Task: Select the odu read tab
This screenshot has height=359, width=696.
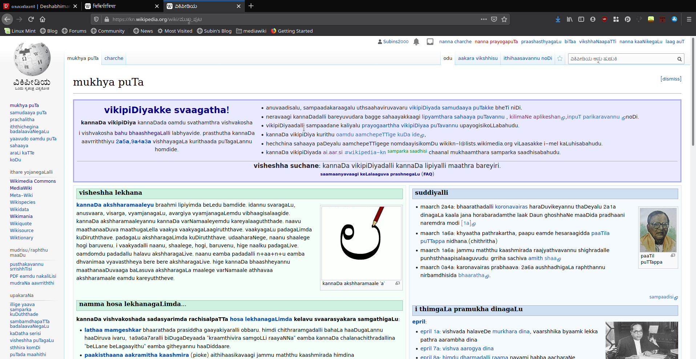Action: pos(448,58)
